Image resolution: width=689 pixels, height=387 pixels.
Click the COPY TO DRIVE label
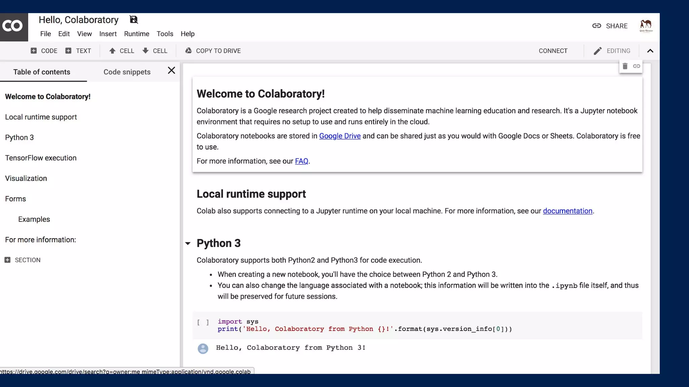coord(218,51)
